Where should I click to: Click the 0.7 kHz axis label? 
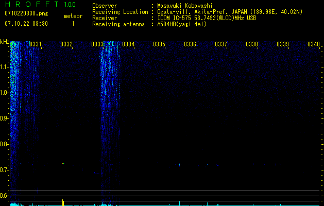(x=4, y=170)
